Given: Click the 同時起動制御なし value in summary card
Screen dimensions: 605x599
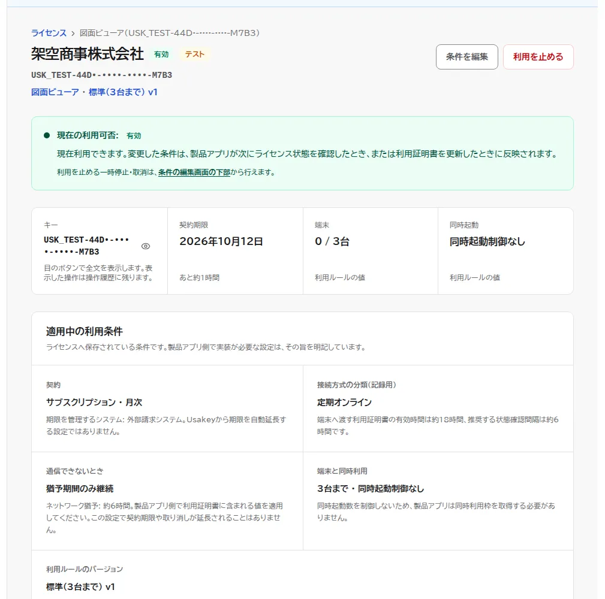Looking at the screenshot, I should click(x=487, y=241).
